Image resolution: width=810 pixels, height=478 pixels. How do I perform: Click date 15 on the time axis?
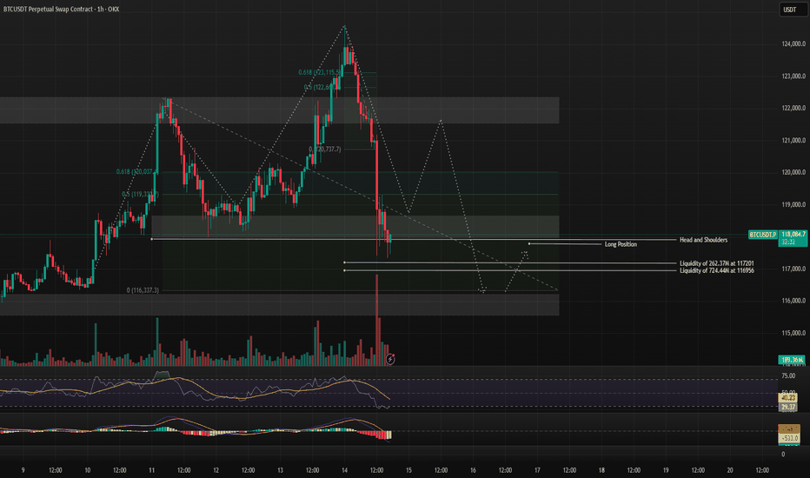point(408,470)
